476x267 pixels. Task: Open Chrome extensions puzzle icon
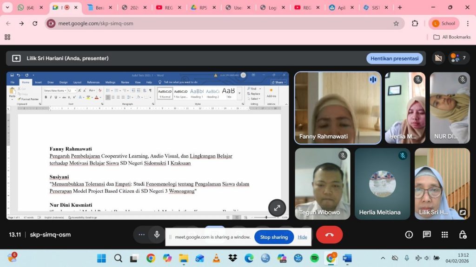tap(415, 24)
